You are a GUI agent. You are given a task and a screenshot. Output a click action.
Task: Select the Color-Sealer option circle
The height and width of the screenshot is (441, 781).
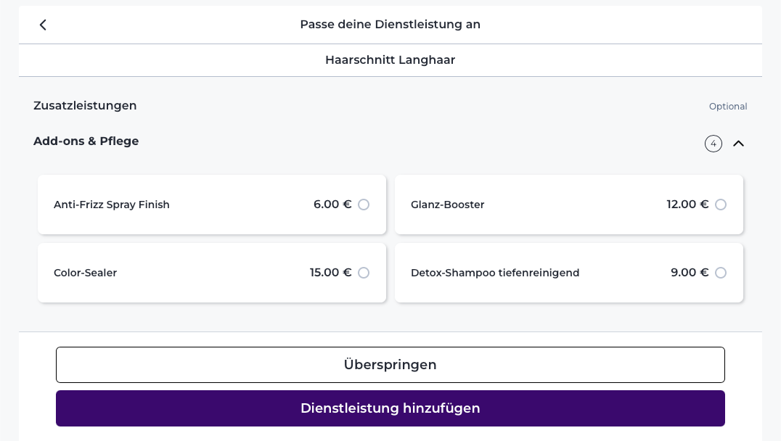pyautogui.click(x=363, y=273)
